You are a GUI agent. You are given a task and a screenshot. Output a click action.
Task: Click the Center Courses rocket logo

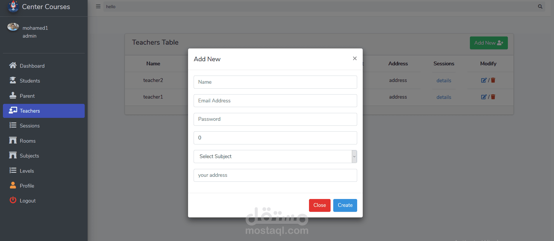[x=13, y=6]
